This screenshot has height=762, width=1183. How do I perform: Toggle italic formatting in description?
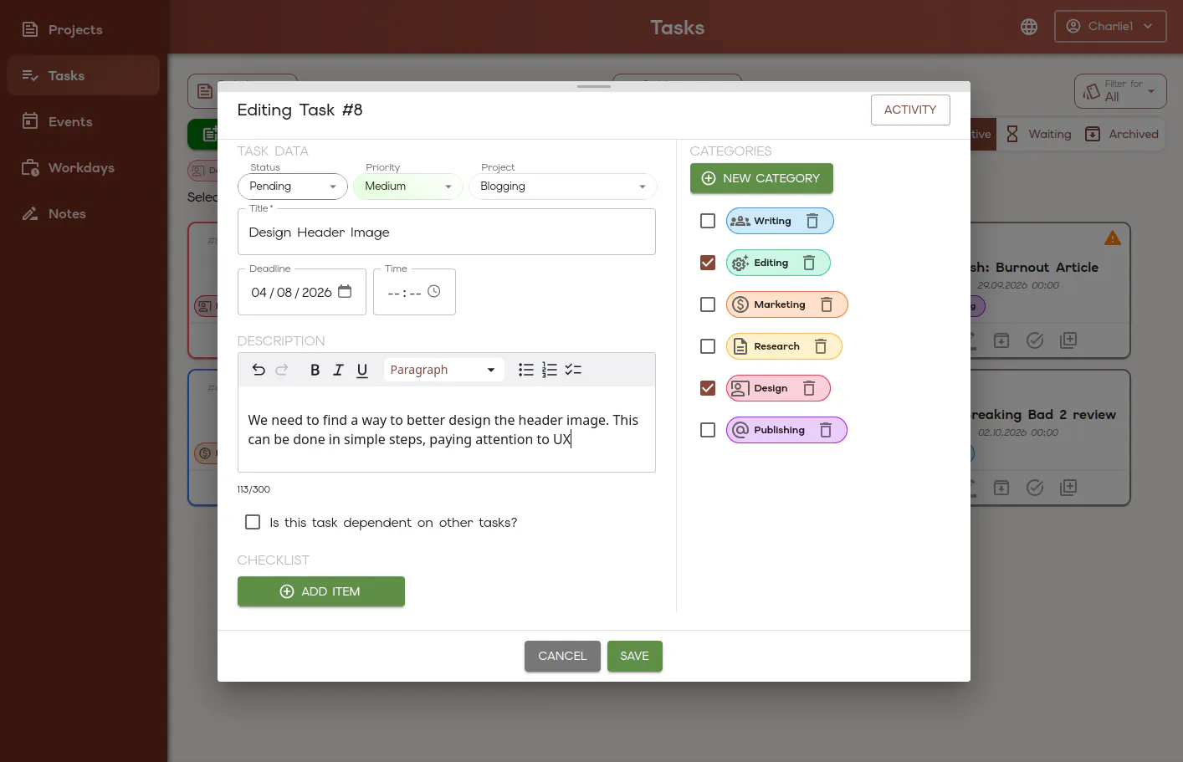click(338, 370)
